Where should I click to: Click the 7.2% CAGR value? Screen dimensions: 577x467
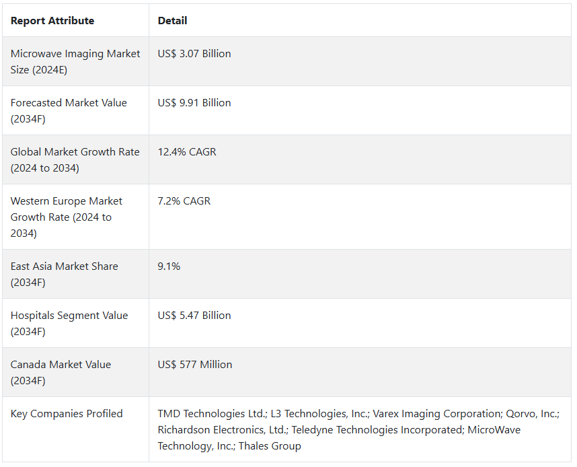184,201
